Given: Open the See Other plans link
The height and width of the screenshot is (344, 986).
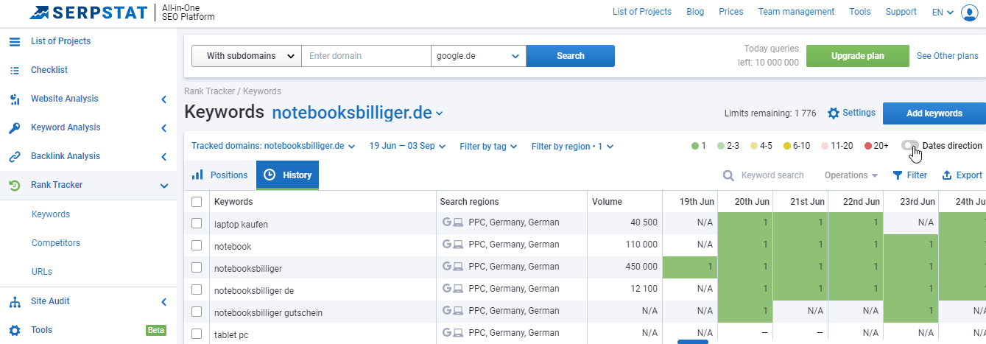Looking at the screenshot, I should click(948, 56).
